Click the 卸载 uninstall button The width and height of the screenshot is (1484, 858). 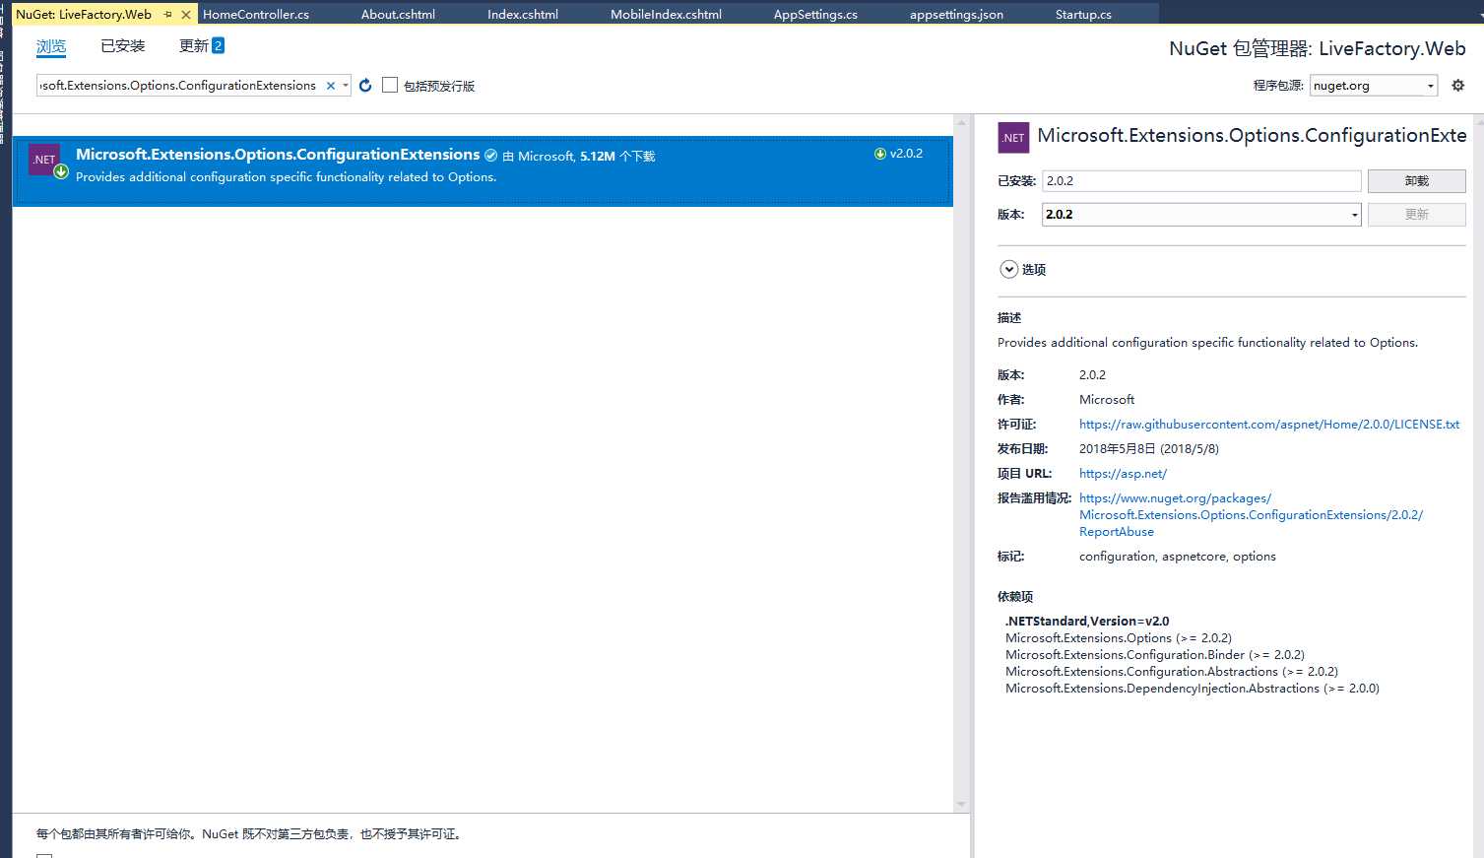(x=1416, y=181)
